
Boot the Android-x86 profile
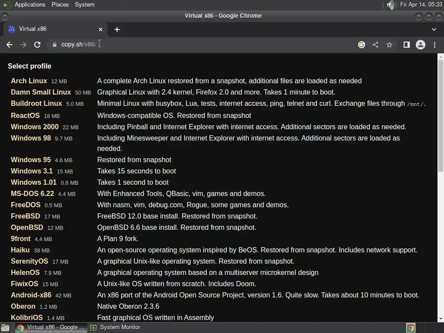pyautogui.click(x=31, y=295)
